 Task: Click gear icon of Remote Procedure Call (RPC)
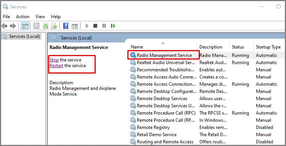point(133,113)
